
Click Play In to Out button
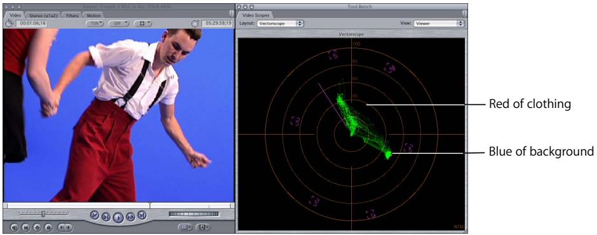point(106,217)
